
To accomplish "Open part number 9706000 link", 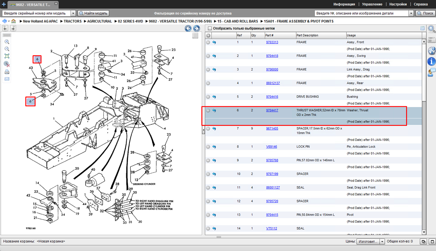I will pyautogui.click(x=272, y=70).
